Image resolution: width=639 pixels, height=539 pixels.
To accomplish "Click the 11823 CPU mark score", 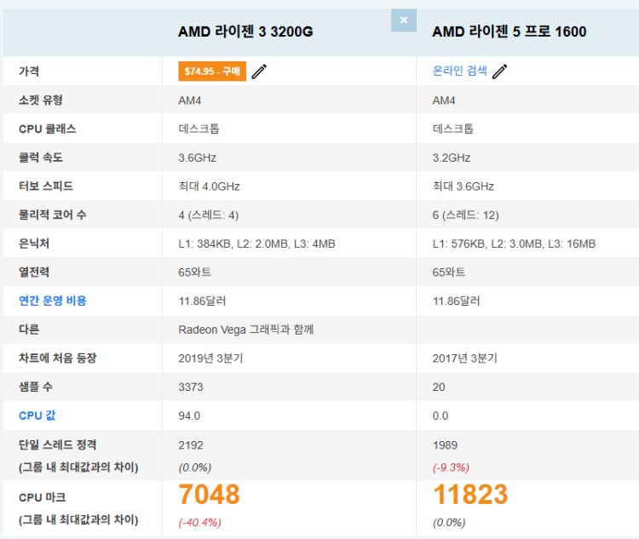I will click(x=470, y=495).
